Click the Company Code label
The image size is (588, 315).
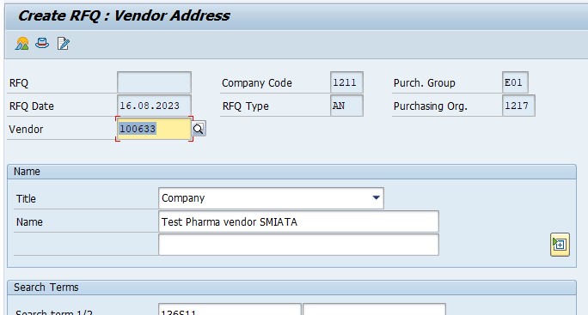click(x=257, y=82)
